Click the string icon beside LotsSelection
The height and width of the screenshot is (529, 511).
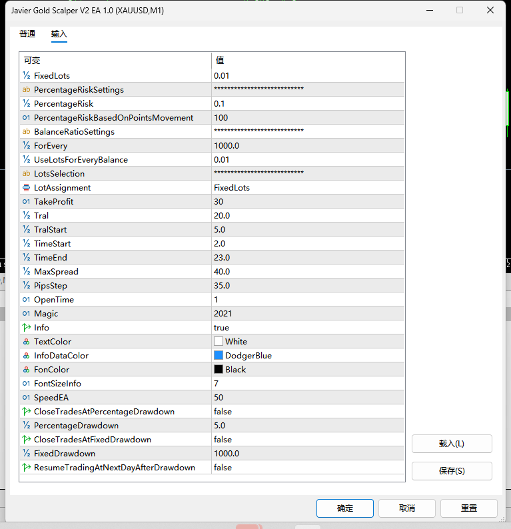coord(26,173)
